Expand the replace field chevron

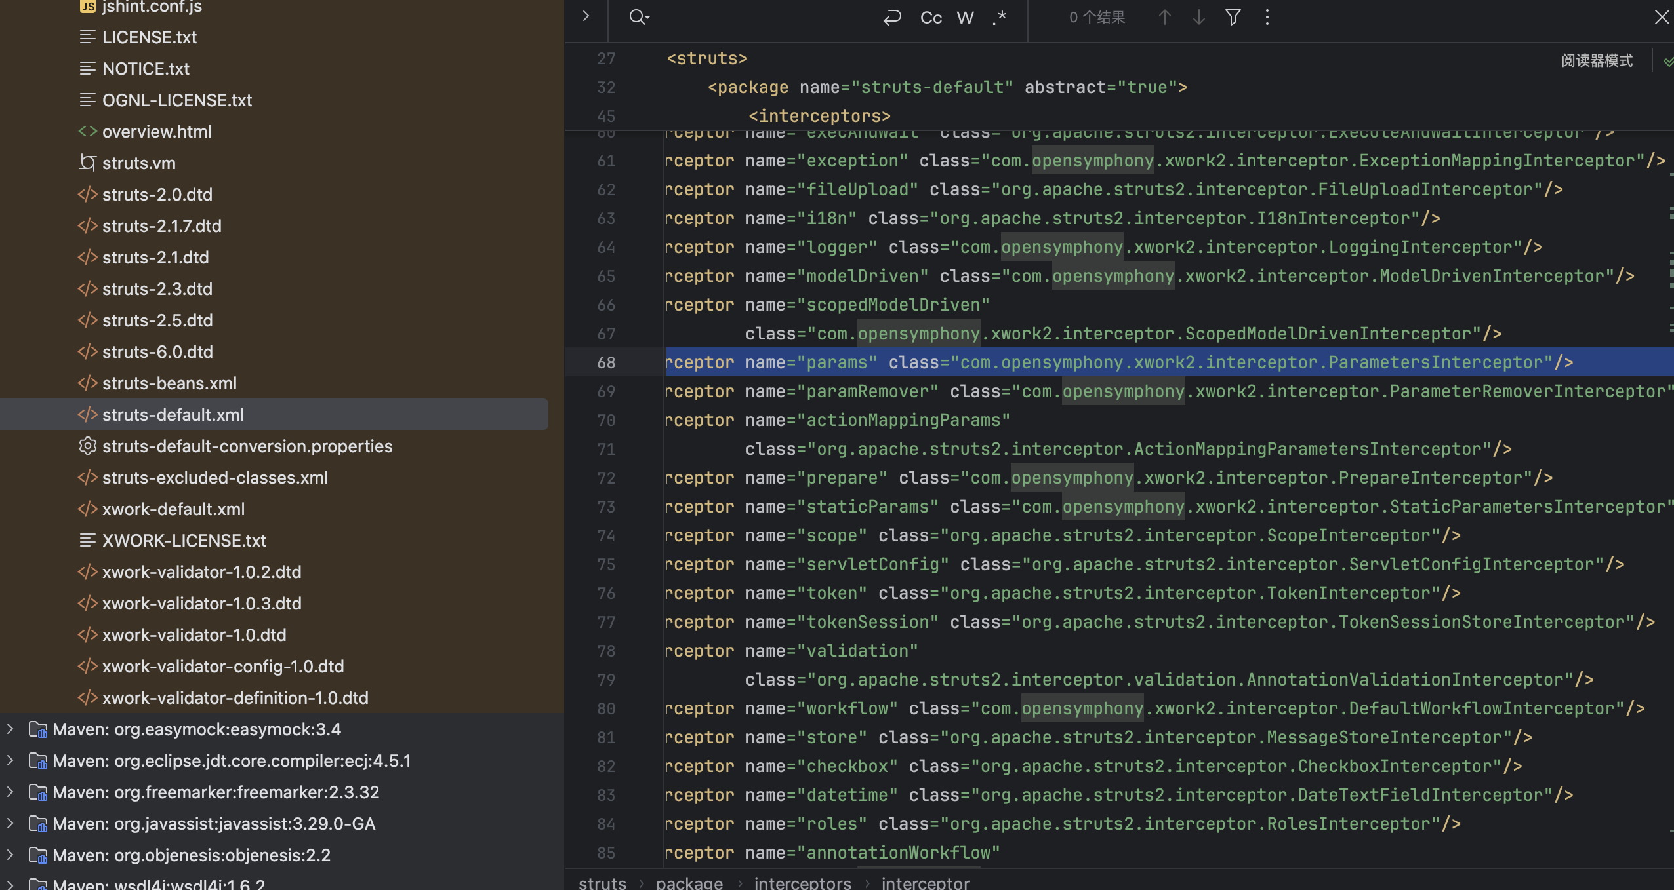586,16
